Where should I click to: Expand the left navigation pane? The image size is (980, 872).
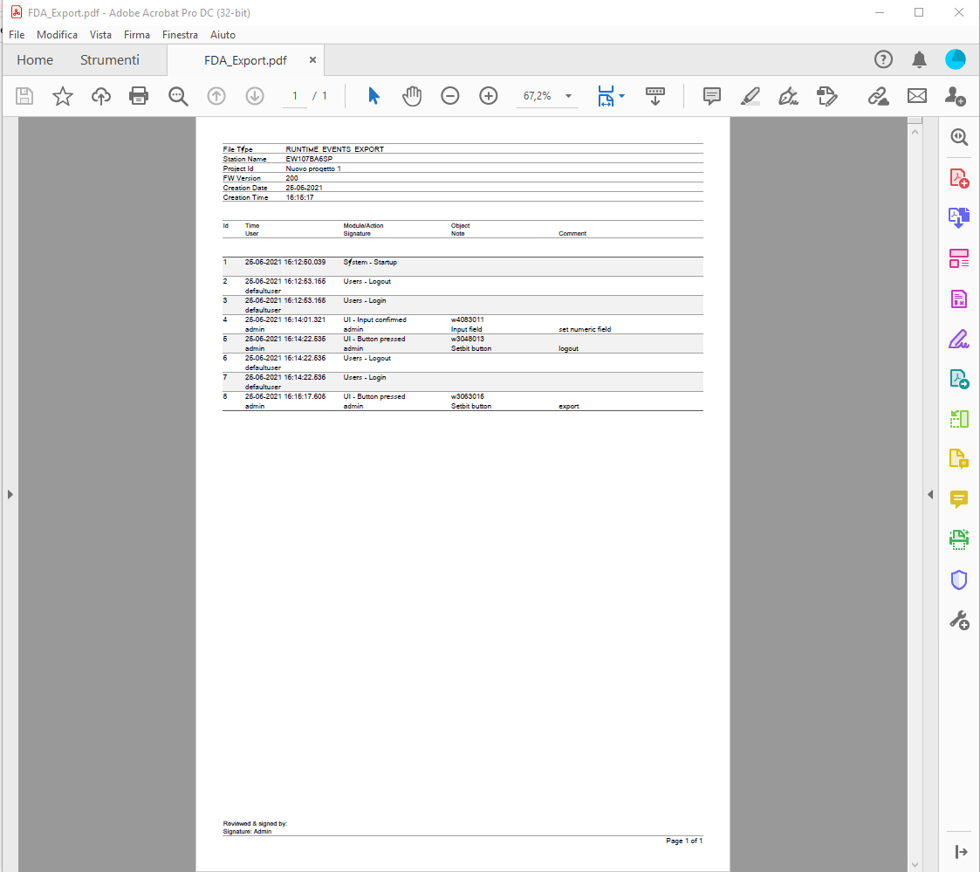point(10,495)
